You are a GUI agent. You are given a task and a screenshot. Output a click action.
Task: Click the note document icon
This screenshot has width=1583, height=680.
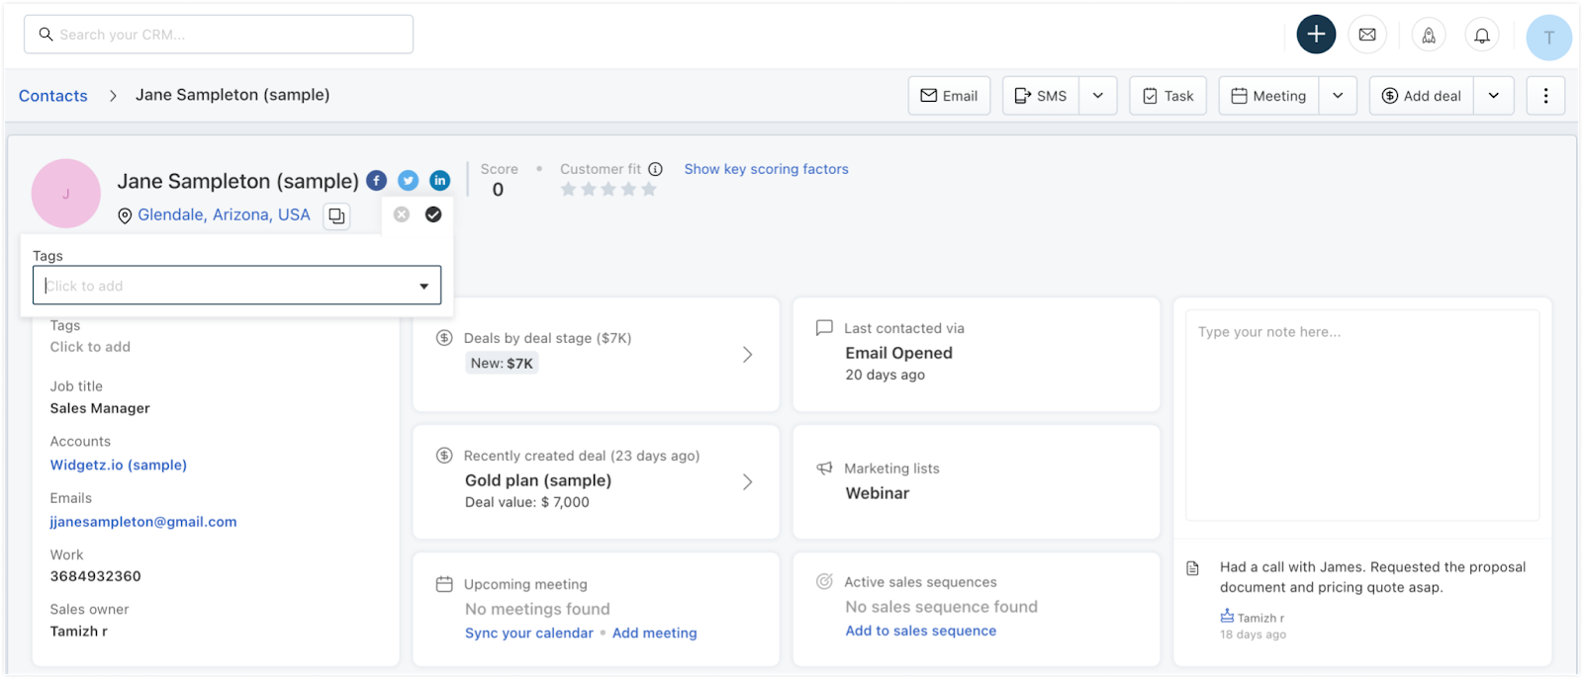(1193, 568)
